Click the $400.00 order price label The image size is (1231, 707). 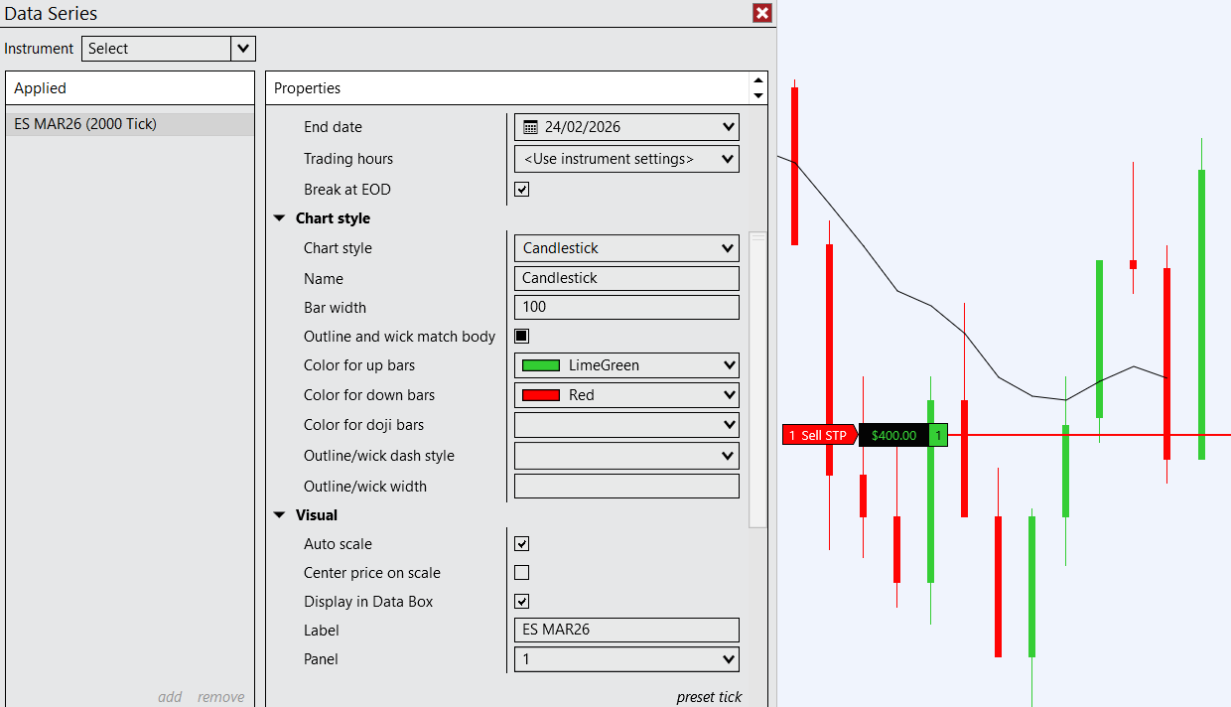pos(893,435)
